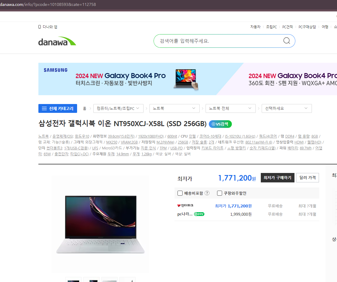Expand the 컴퓨터/노트북/조립PC category dropdown
Image resolution: width=337 pixels, height=282 pixels.
click(118, 108)
